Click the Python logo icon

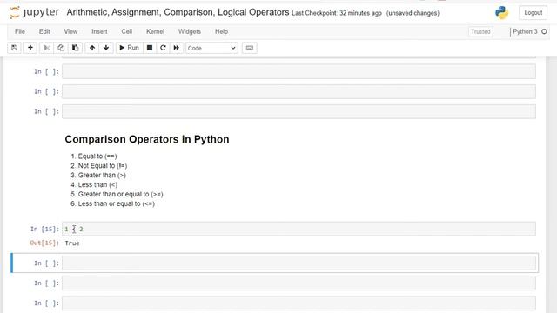[501, 13]
